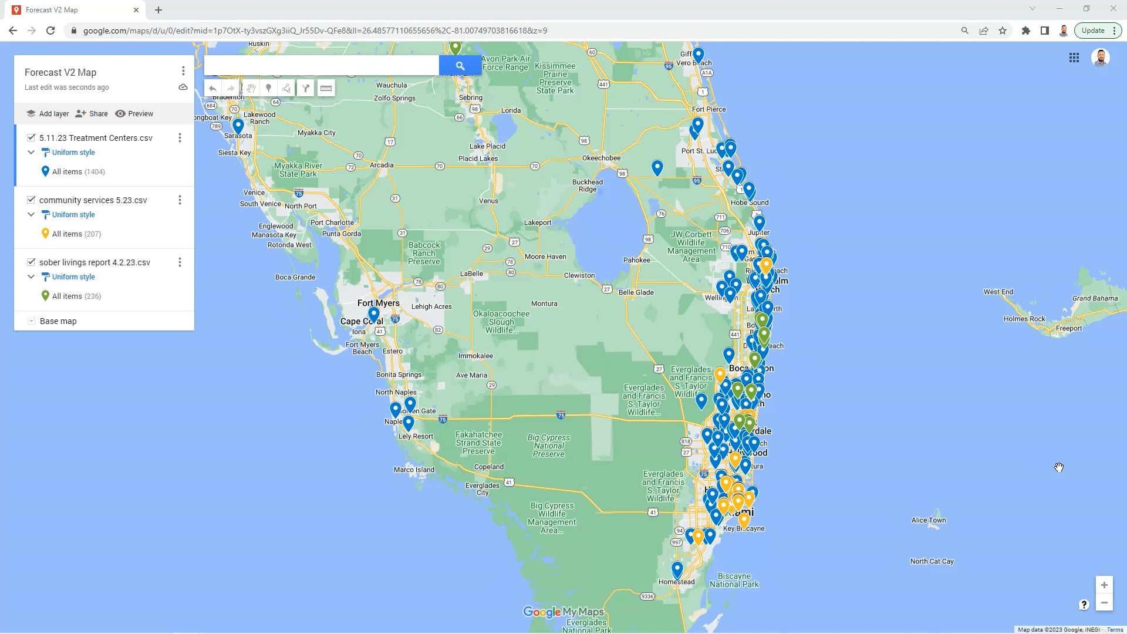Image resolution: width=1127 pixels, height=634 pixels.
Task: Open options for 5.11.23 Treatment Centers layer
Action: click(180, 138)
